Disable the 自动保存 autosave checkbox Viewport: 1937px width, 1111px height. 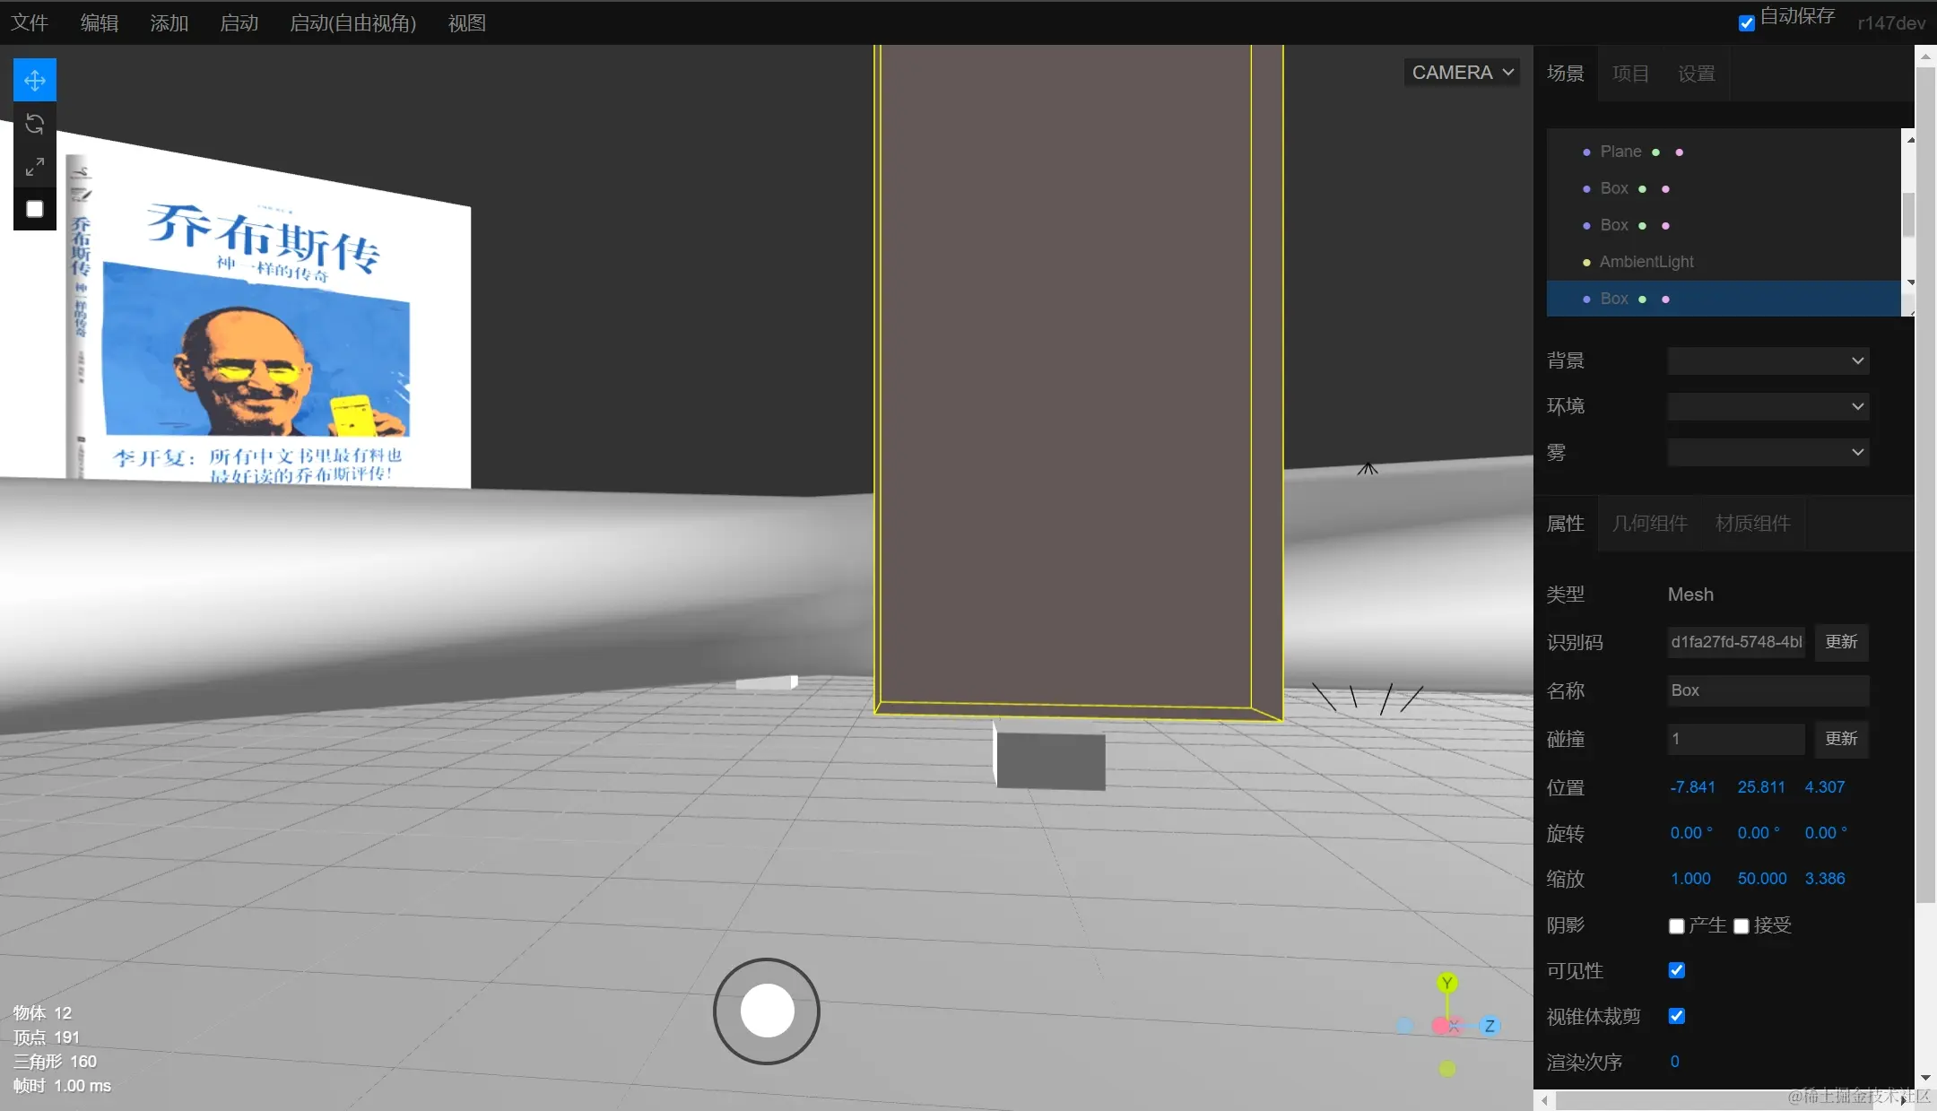click(x=1746, y=23)
